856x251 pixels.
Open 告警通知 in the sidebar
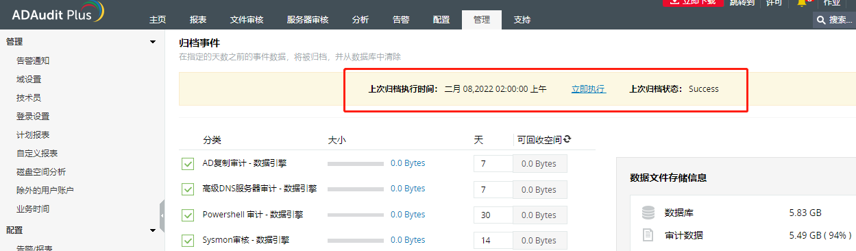33,60
